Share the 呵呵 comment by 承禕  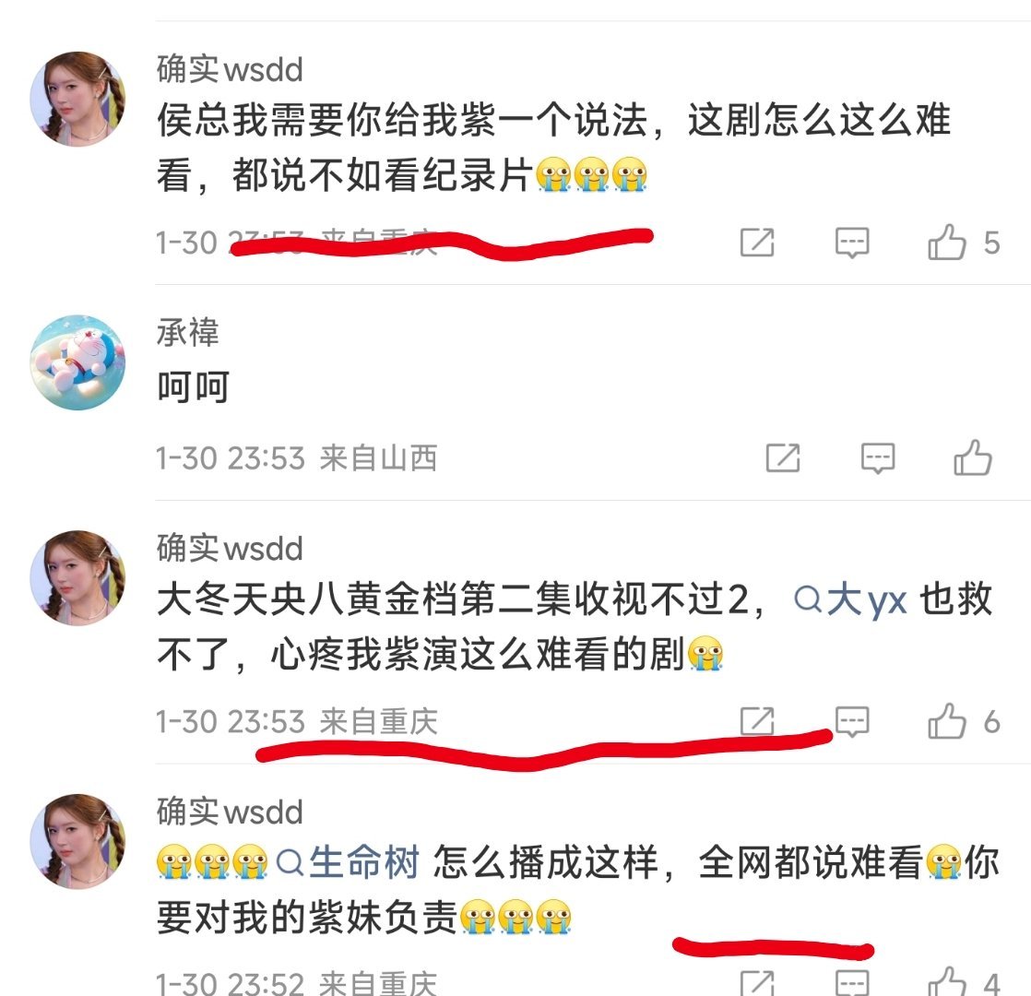[x=783, y=457]
